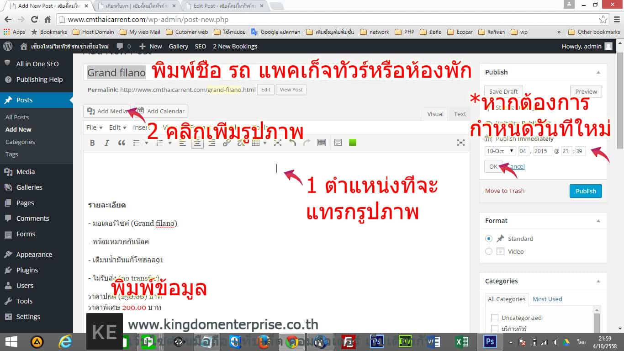Open the File menu in editor

[x=94, y=128]
